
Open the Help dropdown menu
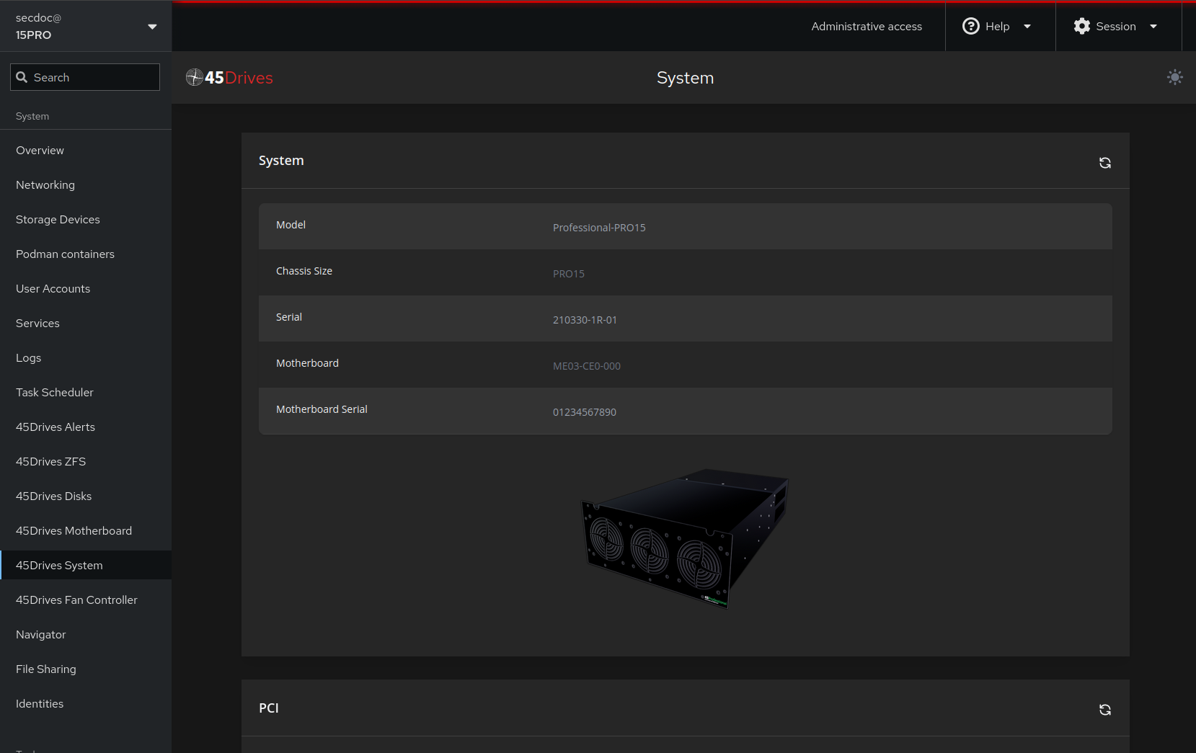(1000, 26)
